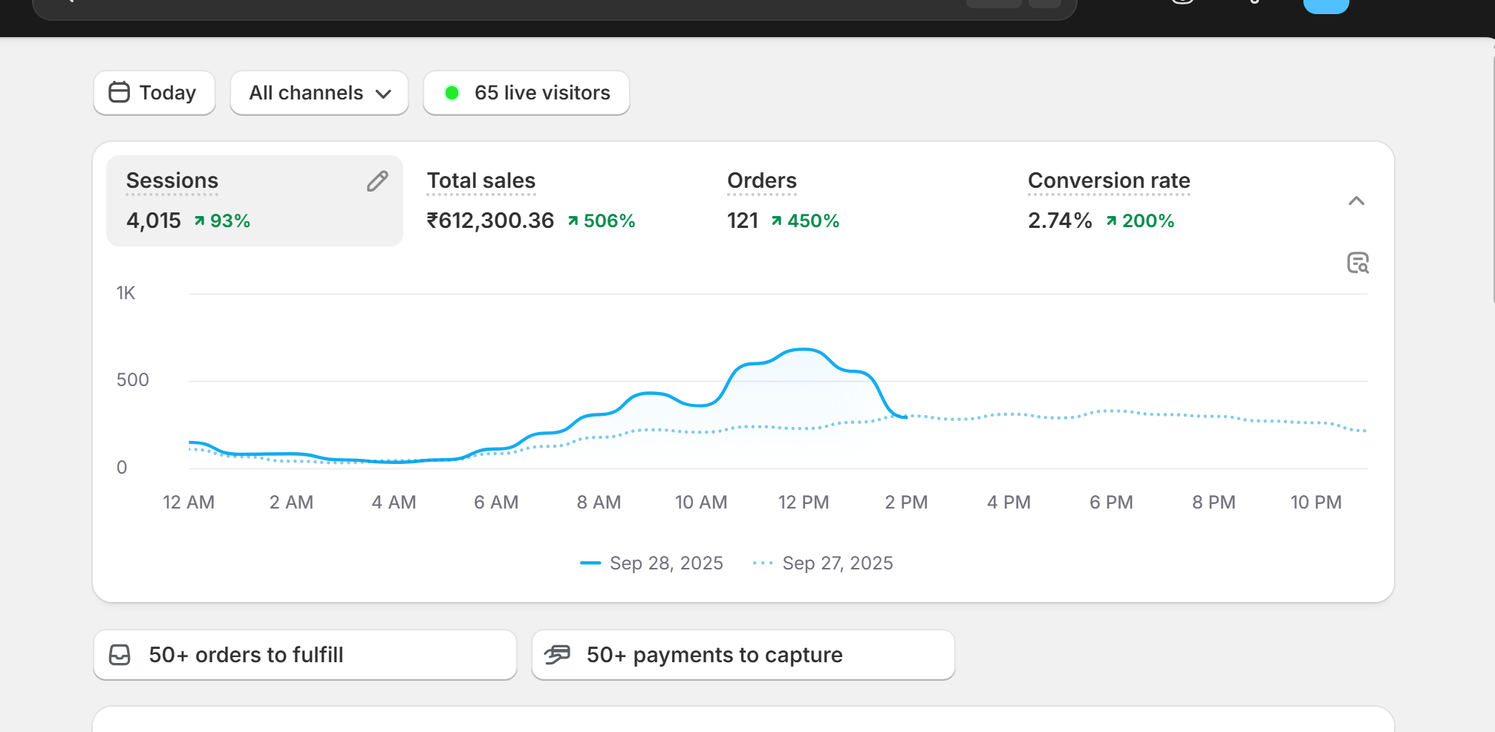
Task: Open the blue account avatar in top bar
Action: [1326, 6]
